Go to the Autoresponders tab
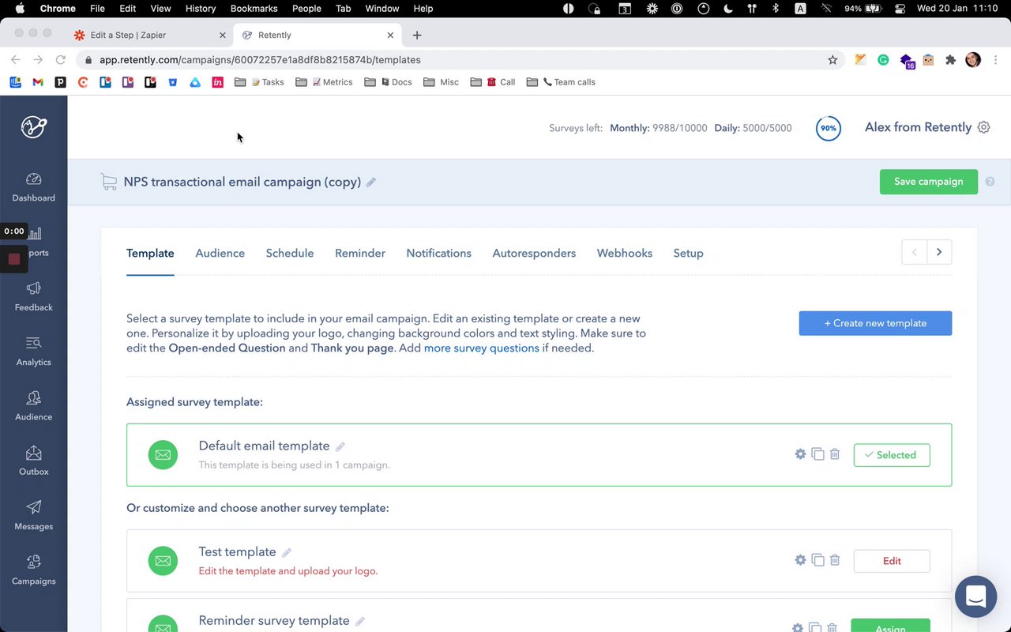 534,254
